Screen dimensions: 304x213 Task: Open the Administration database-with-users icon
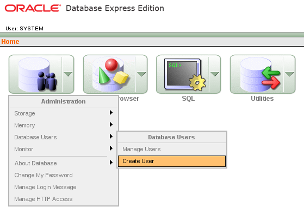pyautogui.click(x=37, y=74)
